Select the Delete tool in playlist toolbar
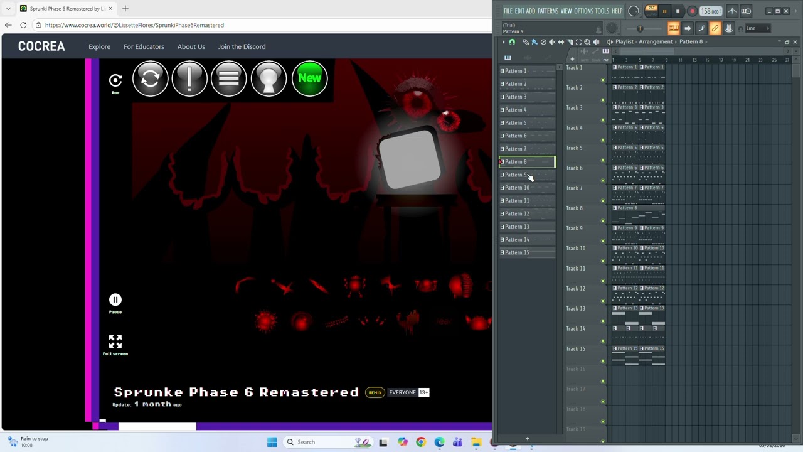This screenshot has height=452, width=803. tap(543, 42)
